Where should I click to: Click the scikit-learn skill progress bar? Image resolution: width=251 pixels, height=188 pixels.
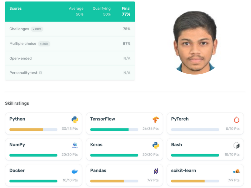point(195,181)
